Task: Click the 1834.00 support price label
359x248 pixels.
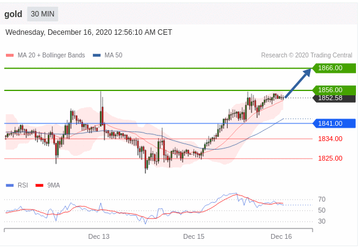Action: pos(330,139)
